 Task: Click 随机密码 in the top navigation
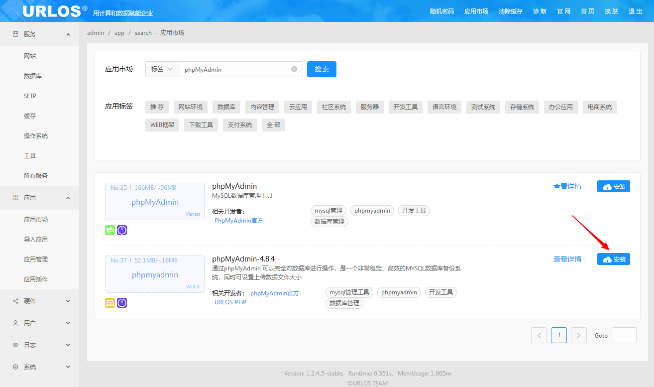(442, 11)
